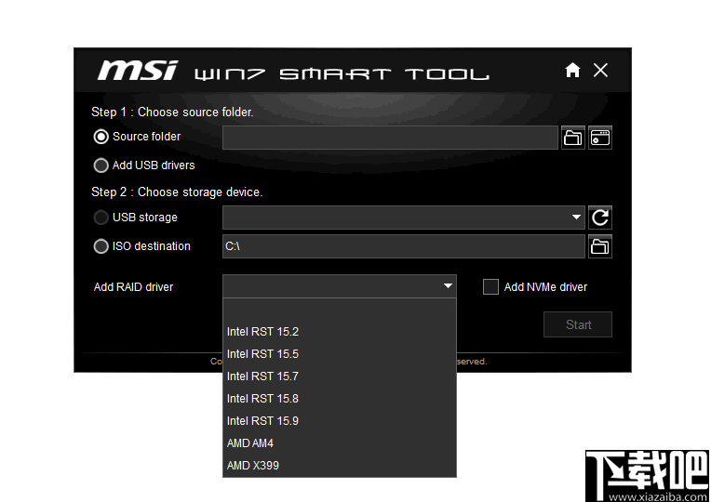Click the Start button
Image resolution: width=711 pixels, height=502 pixels.
click(x=578, y=324)
